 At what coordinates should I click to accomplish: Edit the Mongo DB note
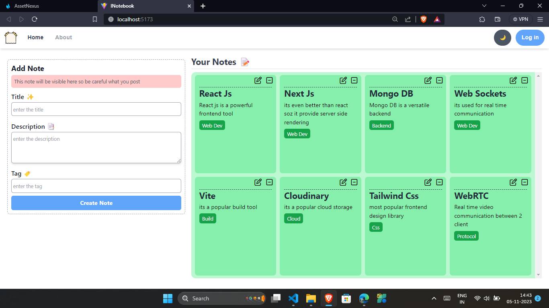tap(428, 80)
